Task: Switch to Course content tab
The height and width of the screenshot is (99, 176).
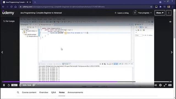Action: tap(29, 92)
